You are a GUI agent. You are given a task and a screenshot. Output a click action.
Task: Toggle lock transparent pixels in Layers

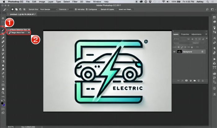[x=179, y=47]
